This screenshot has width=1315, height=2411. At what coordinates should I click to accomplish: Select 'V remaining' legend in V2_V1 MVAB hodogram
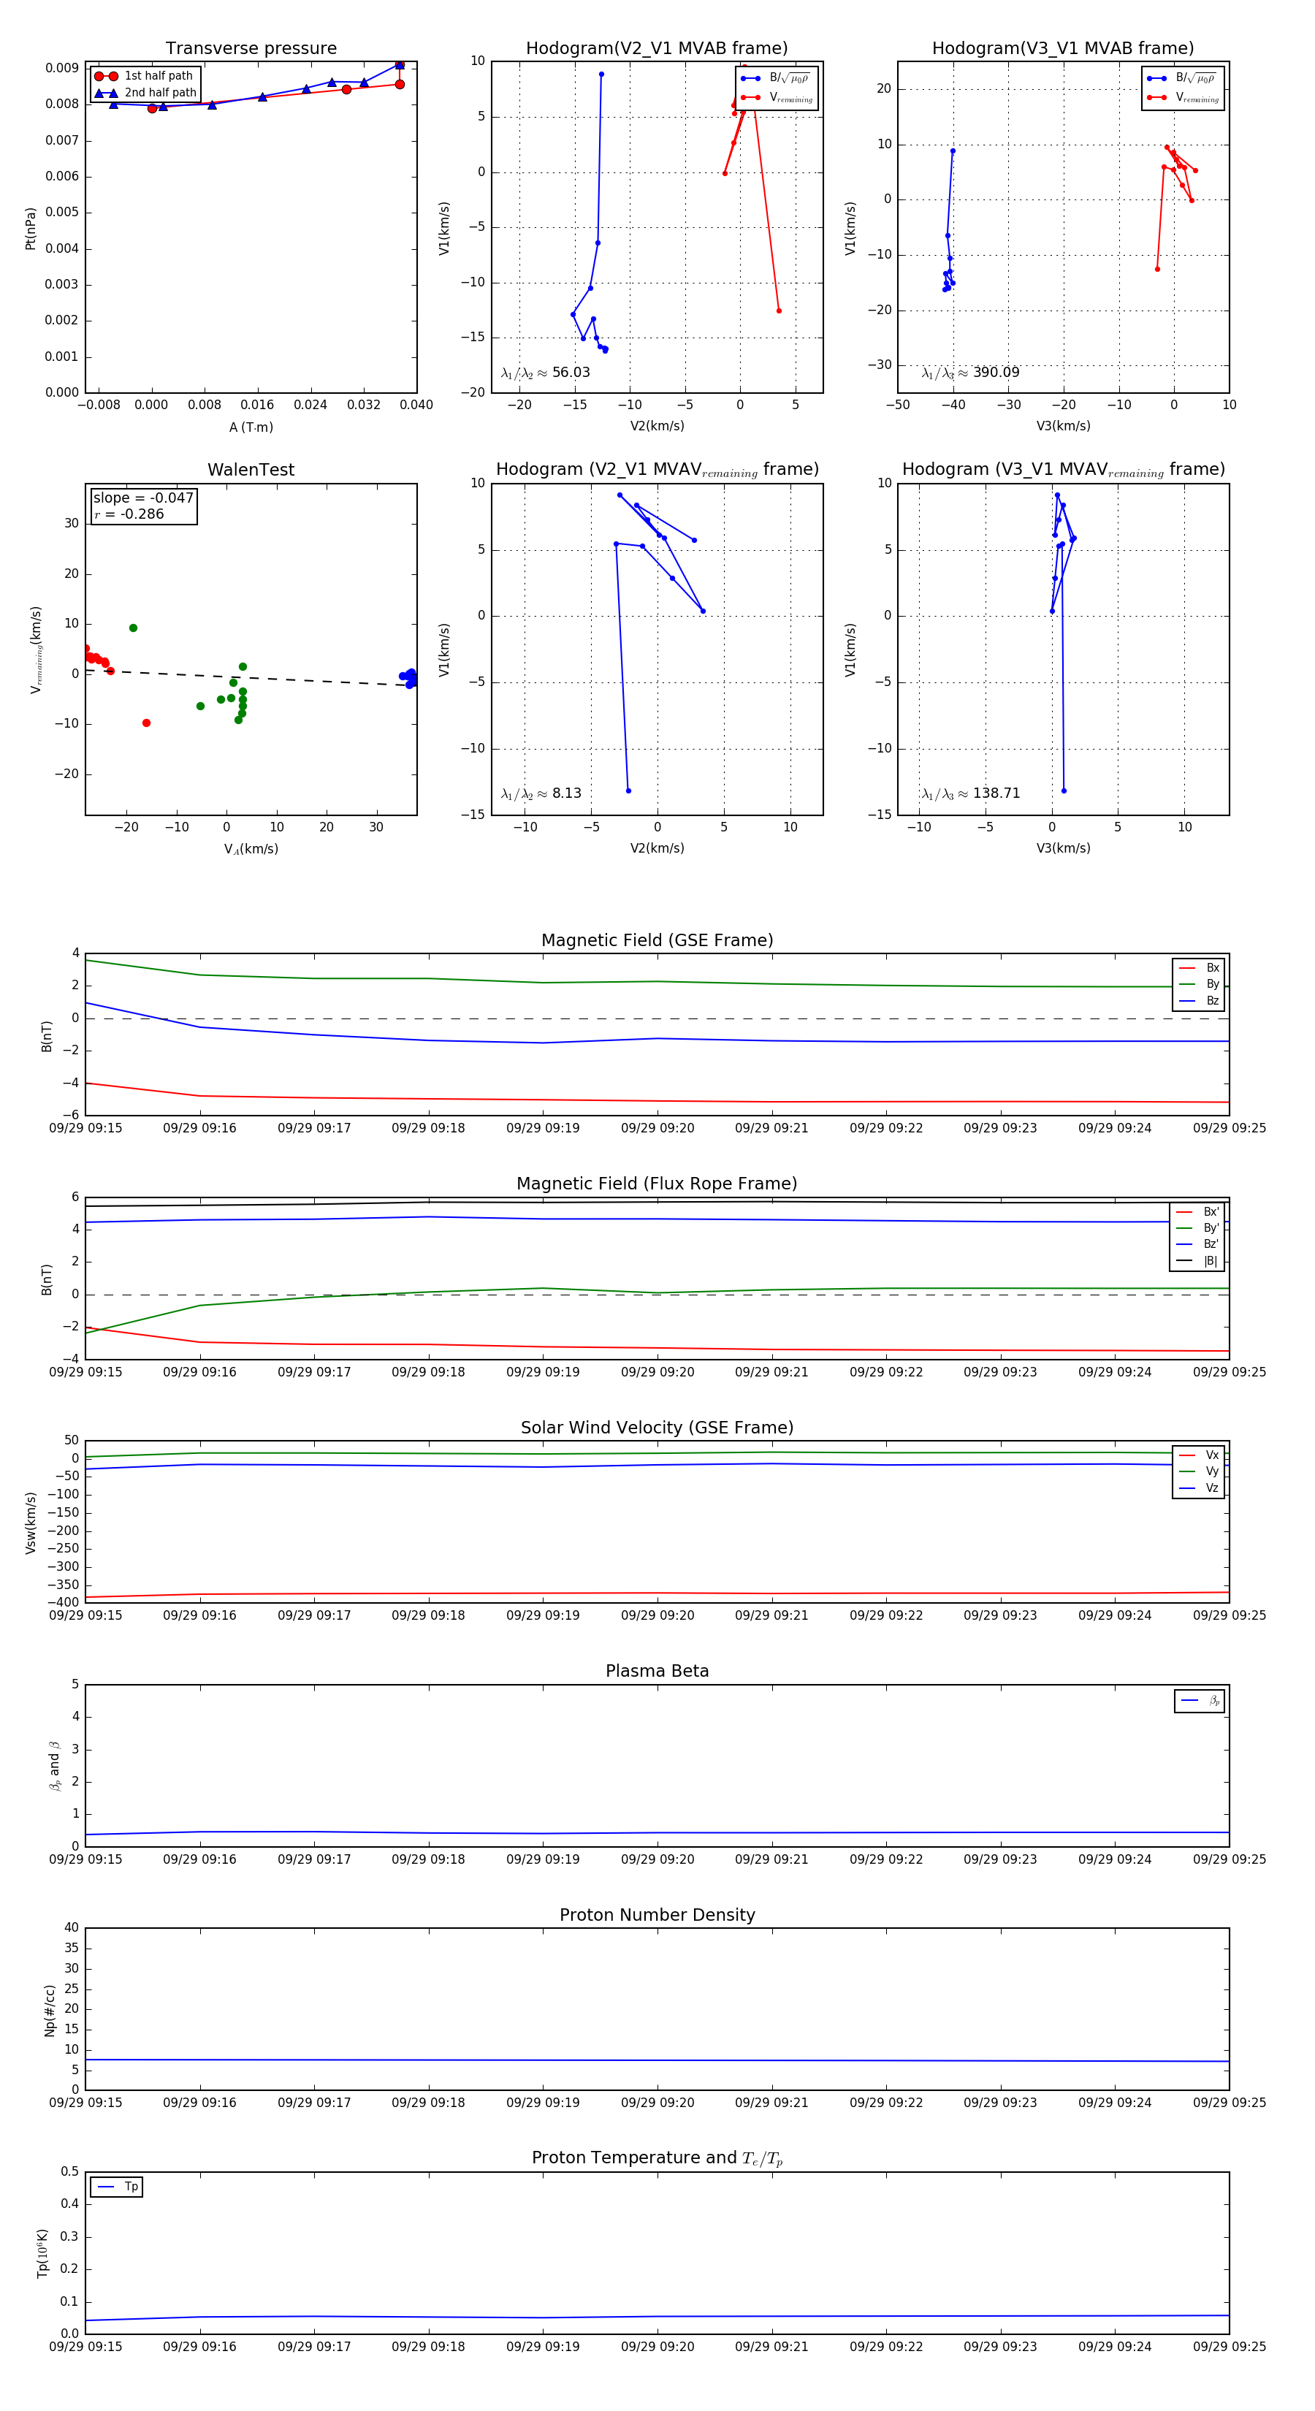click(x=776, y=97)
